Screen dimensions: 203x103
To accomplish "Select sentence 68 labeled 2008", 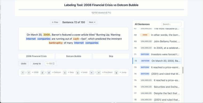I will [157, 35].
